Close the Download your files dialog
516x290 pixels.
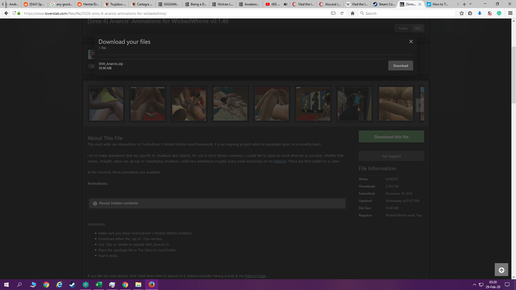click(411, 41)
